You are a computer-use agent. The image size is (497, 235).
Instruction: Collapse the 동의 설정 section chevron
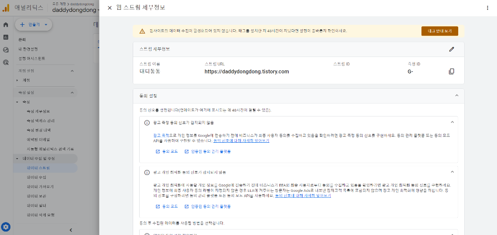pyautogui.click(x=457, y=95)
